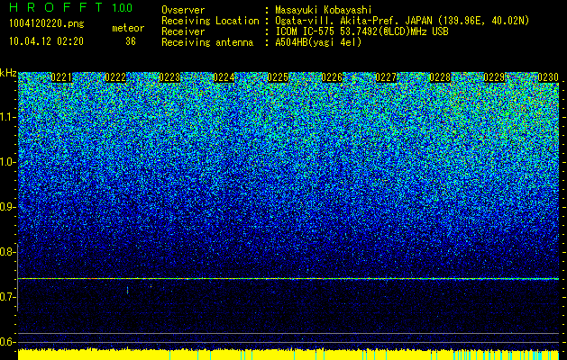Click the 0226 time marker
567x360 pixels.
[x=332, y=77]
